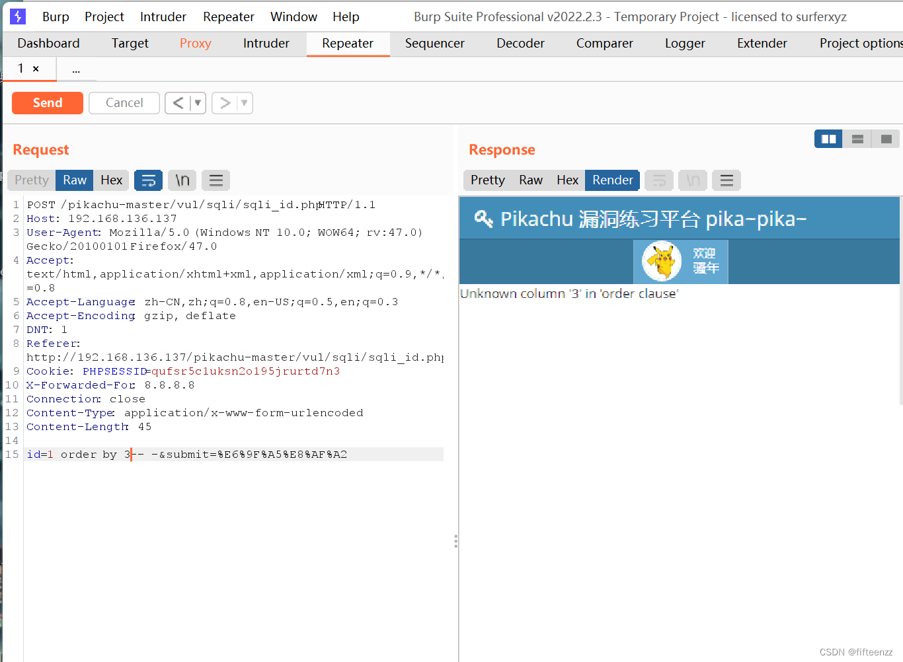
Task: Select the Raw view in Response panel
Action: click(531, 180)
